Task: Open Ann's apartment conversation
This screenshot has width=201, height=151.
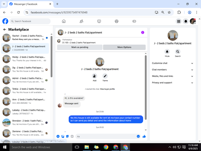Action: (x=25, y=101)
